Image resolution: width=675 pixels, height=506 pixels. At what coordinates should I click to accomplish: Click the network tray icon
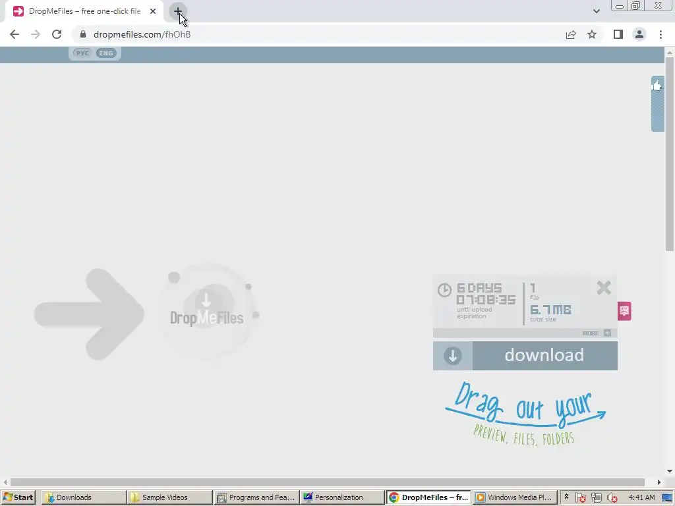pyautogui.click(x=596, y=497)
